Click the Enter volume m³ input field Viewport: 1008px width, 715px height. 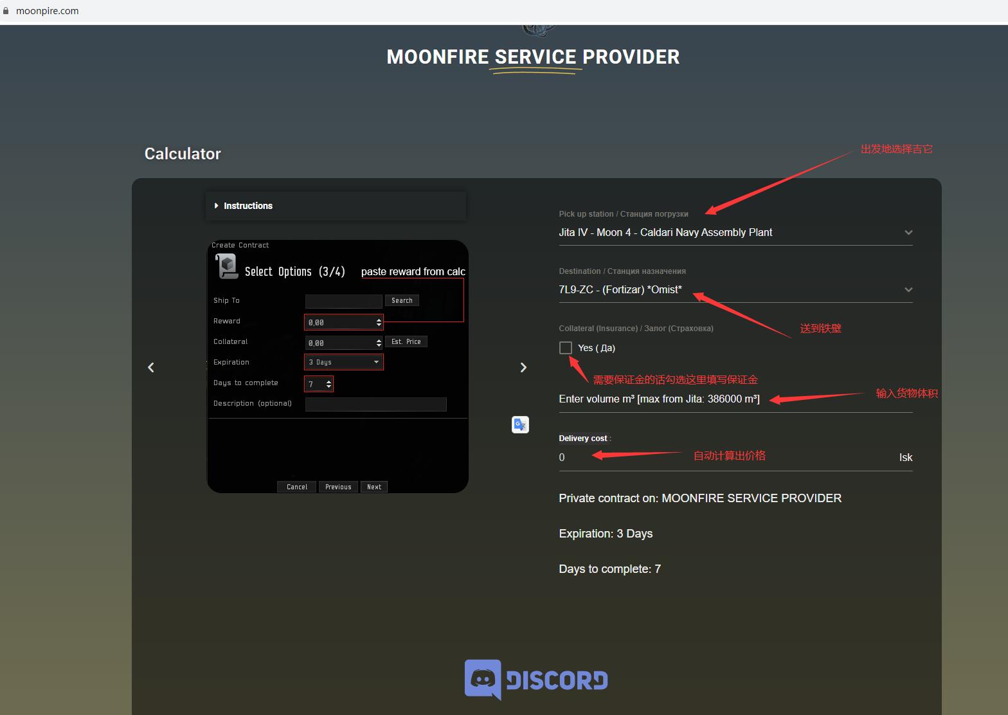click(735, 399)
